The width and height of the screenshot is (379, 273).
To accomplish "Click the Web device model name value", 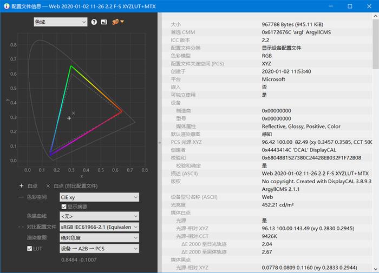I will pyautogui.click(x=267, y=197).
